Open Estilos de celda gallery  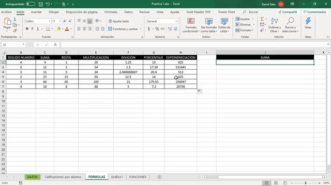click(224, 25)
